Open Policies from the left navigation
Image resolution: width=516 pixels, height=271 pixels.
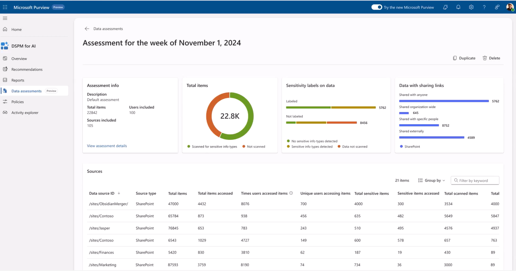click(x=18, y=102)
